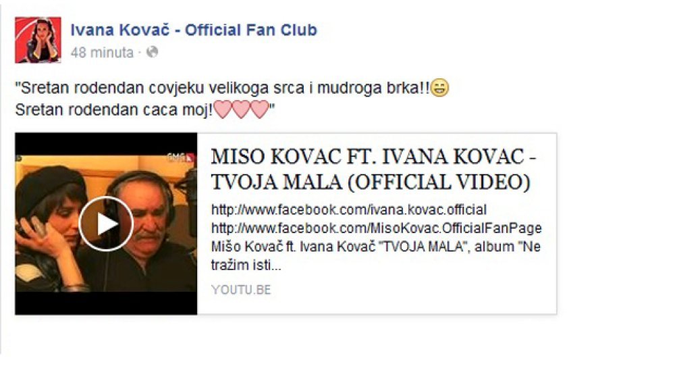Click the 48 minuta timestamp
The image size is (675, 381).
tap(102, 53)
